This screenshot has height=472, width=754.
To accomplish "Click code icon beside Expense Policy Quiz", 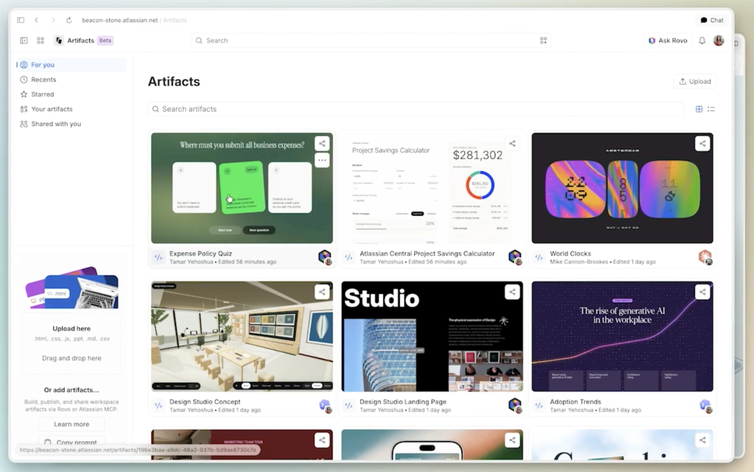I will (158, 258).
